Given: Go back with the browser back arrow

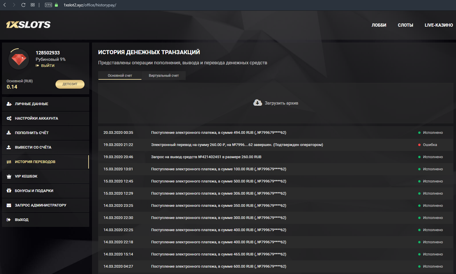Looking at the screenshot, I should [5, 5].
